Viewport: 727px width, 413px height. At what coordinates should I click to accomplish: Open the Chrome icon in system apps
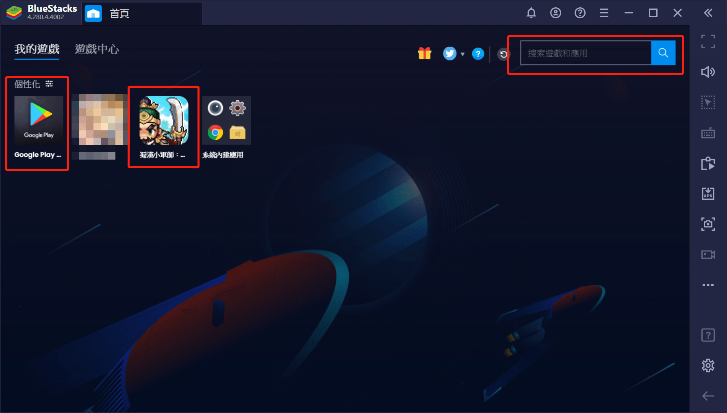tap(215, 132)
